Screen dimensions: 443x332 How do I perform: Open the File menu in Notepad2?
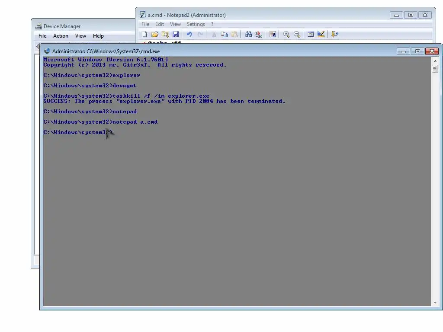point(145,24)
